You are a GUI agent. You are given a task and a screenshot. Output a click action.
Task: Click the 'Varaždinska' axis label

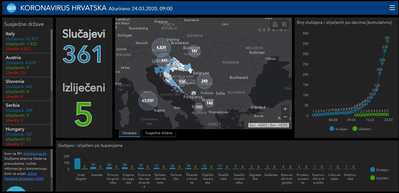point(223,177)
